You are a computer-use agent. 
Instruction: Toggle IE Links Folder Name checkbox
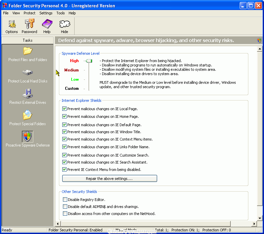(x=64, y=147)
